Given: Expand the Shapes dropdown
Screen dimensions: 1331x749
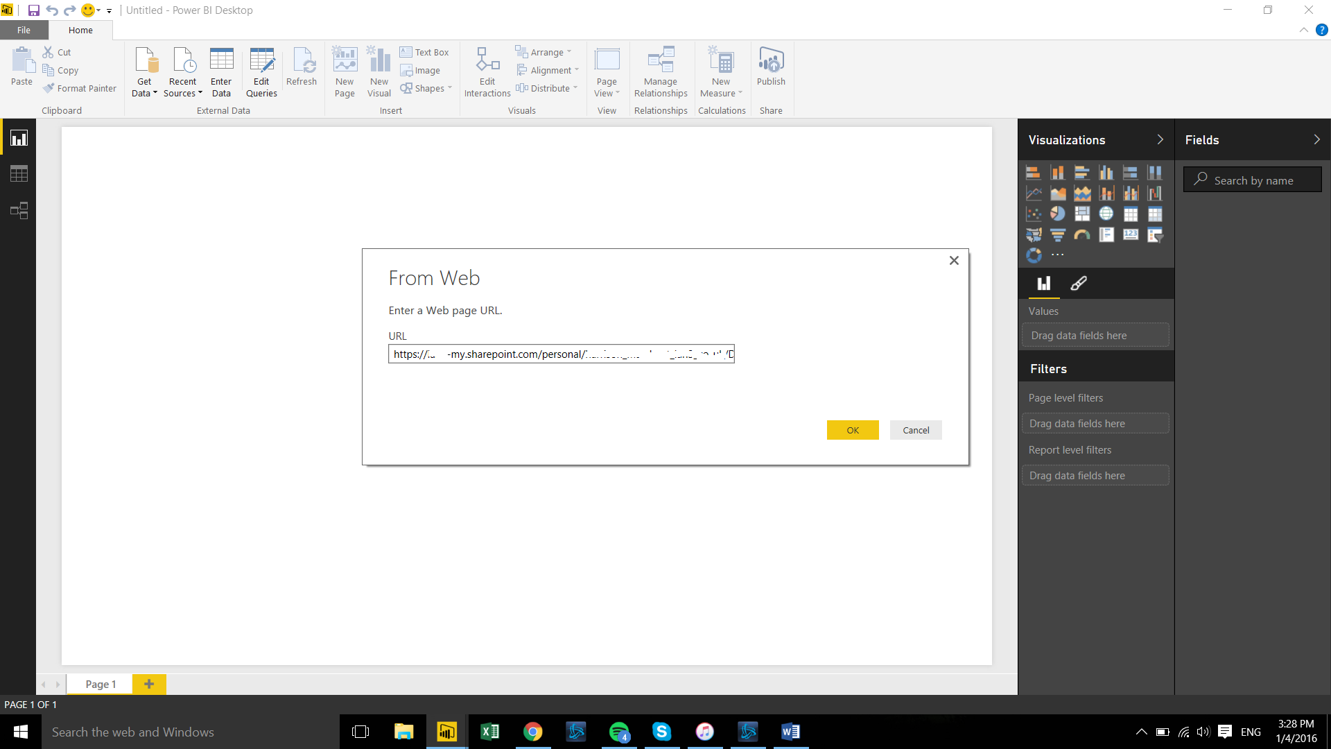Looking at the screenshot, I should 426,88.
